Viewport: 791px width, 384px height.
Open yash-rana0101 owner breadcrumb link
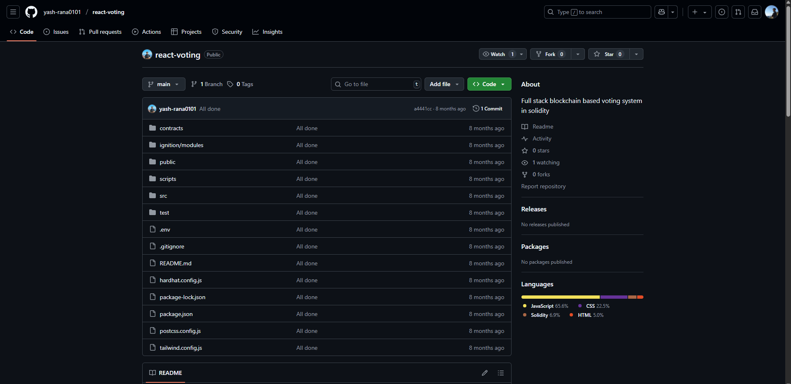62,12
